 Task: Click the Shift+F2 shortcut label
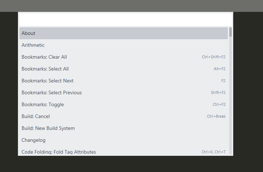pos(218,92)
